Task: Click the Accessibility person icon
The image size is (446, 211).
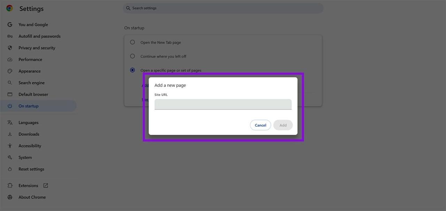Action: 10,146
